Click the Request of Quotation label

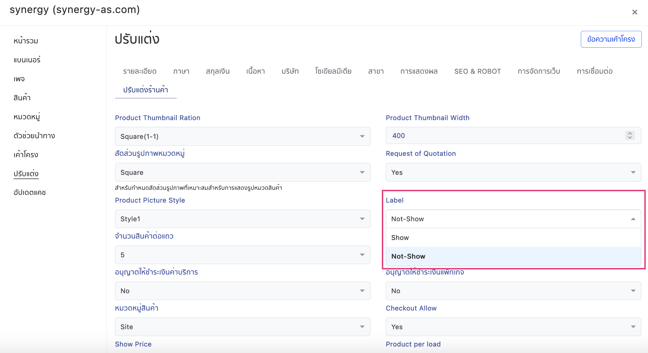[421, 154]
